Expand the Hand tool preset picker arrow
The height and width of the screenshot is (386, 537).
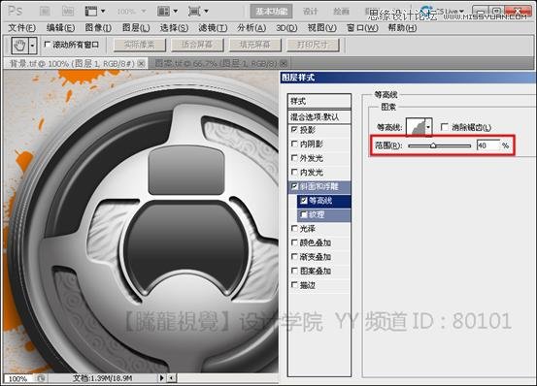click(33, 46)
